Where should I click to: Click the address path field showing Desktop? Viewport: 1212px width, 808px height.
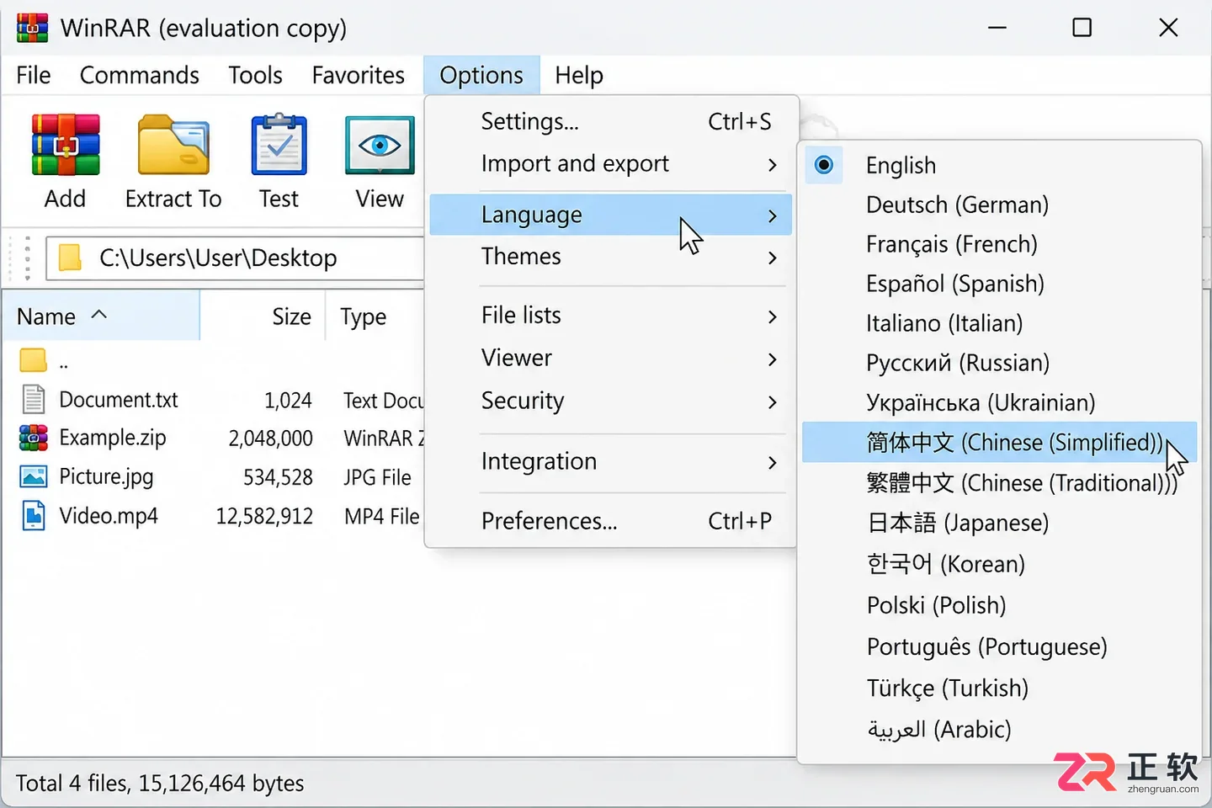[x=236, y=258]
